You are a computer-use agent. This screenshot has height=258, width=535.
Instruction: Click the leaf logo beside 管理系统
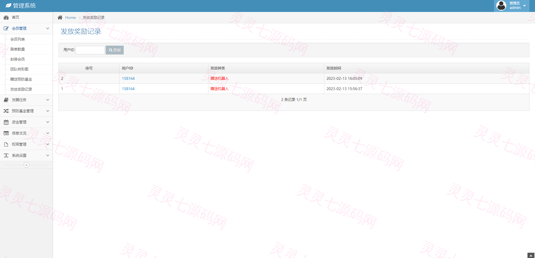[9, 6]
